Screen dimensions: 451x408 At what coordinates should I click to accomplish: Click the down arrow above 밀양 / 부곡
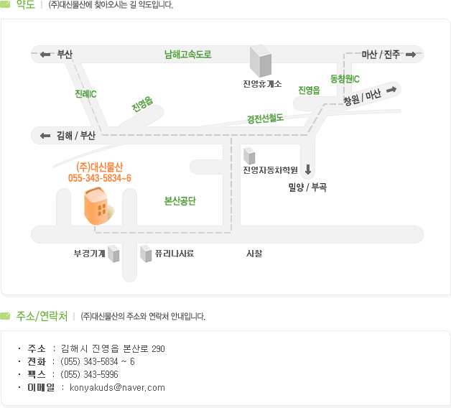point(308,170)
